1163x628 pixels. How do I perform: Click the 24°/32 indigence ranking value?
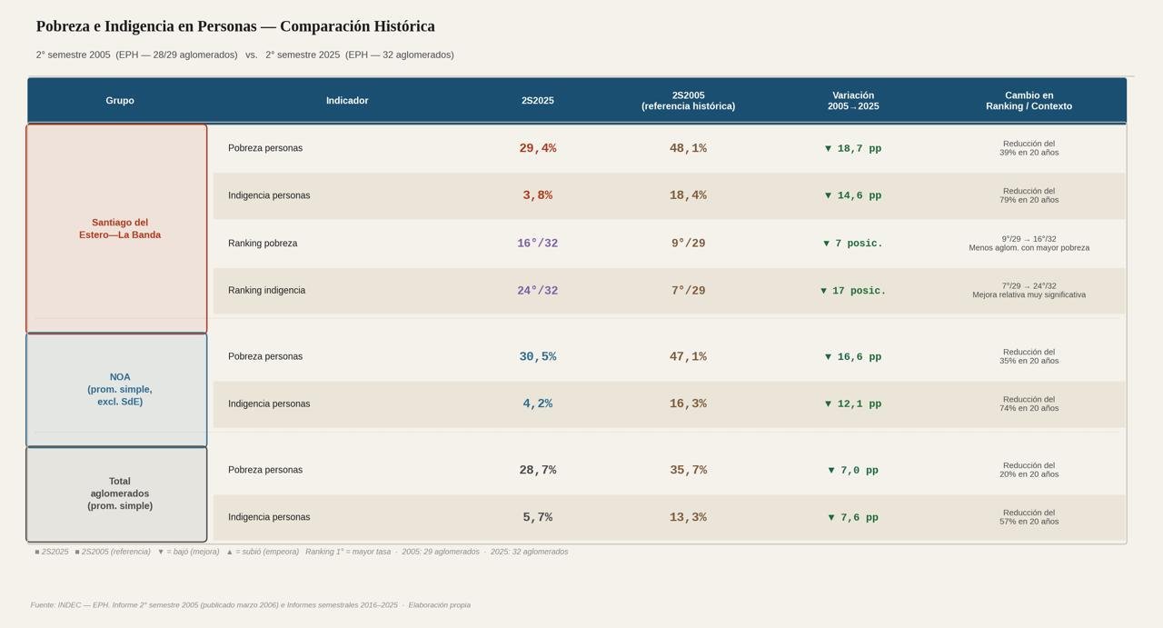pyautogui.click(x=538, y=291)
